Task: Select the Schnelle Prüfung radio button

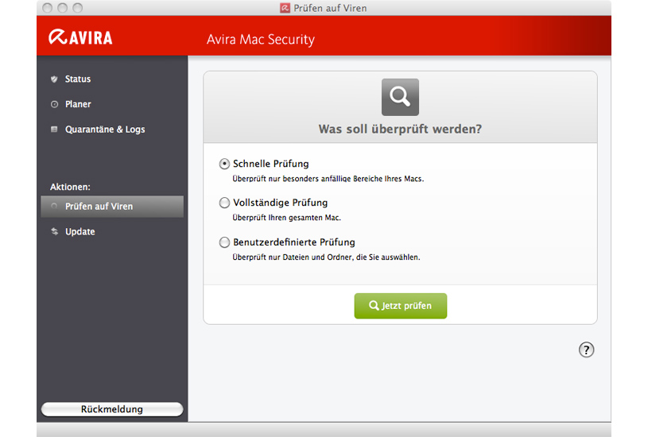Action: point(224,164)
